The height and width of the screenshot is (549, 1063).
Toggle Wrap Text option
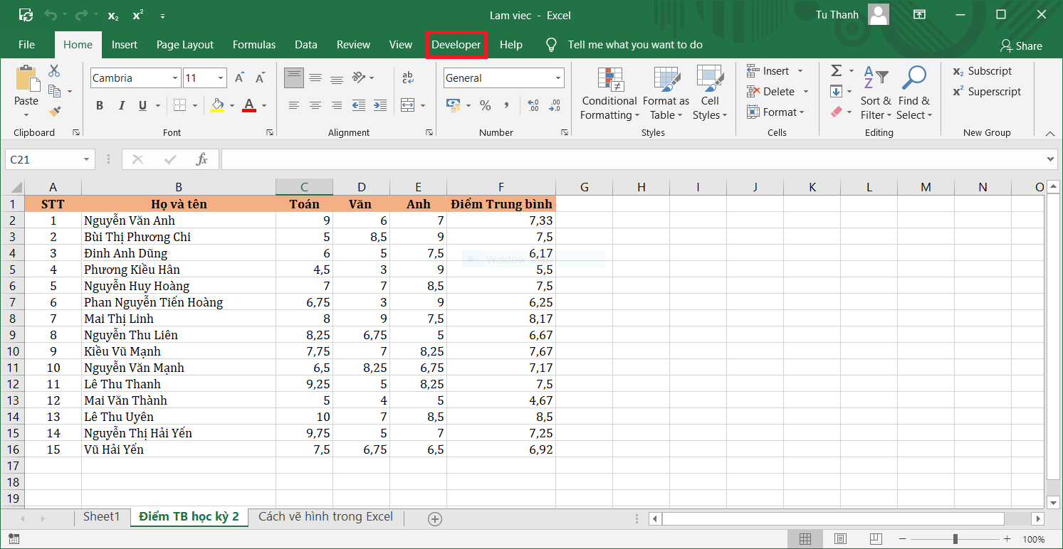click(x=408, y=78)
